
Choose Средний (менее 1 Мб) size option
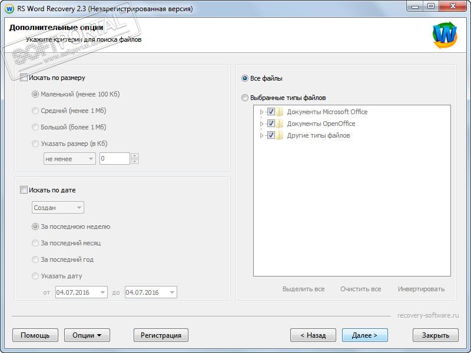pos(35,111)
